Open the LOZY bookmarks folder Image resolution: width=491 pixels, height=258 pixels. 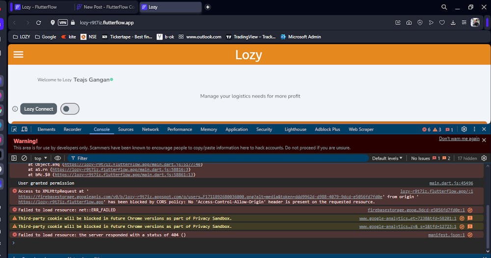pyautogui.click(x=21, y=37)
